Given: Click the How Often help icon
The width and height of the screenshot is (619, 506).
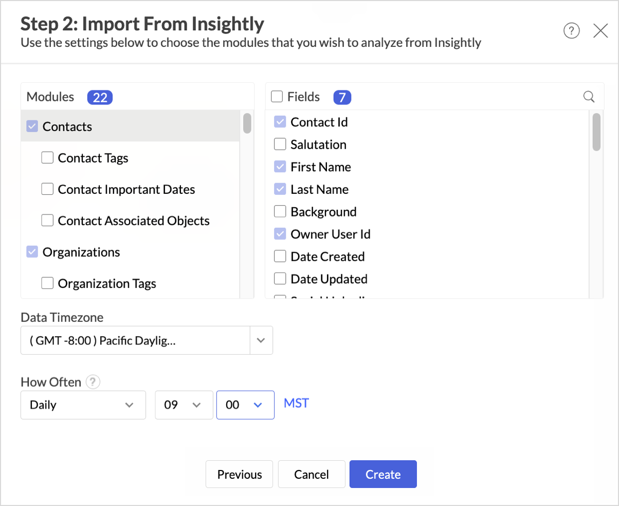Looking at the screenshot, I should coord(93,382).
